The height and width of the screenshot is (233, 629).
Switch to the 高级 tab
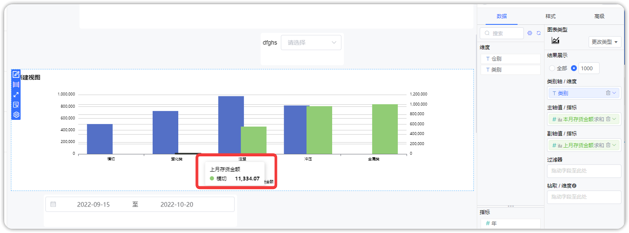(x=600, y=16)
